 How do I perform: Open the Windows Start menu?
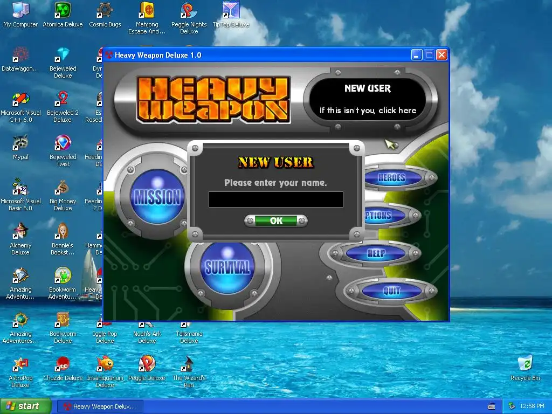[x=26, y=406]
